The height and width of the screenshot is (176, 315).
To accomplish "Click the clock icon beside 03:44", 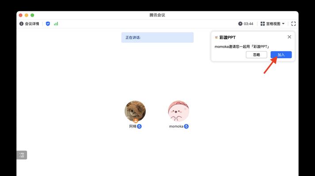I will [240, 24].
